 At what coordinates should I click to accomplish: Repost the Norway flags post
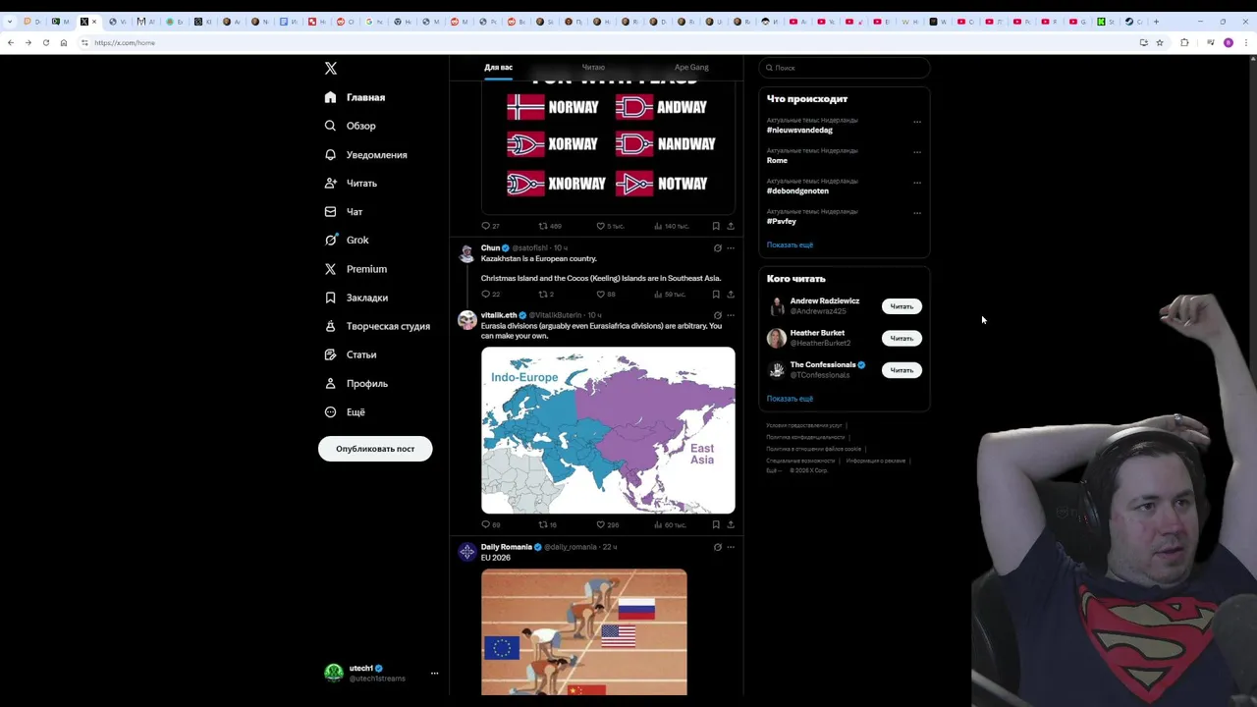pos(550,226)
